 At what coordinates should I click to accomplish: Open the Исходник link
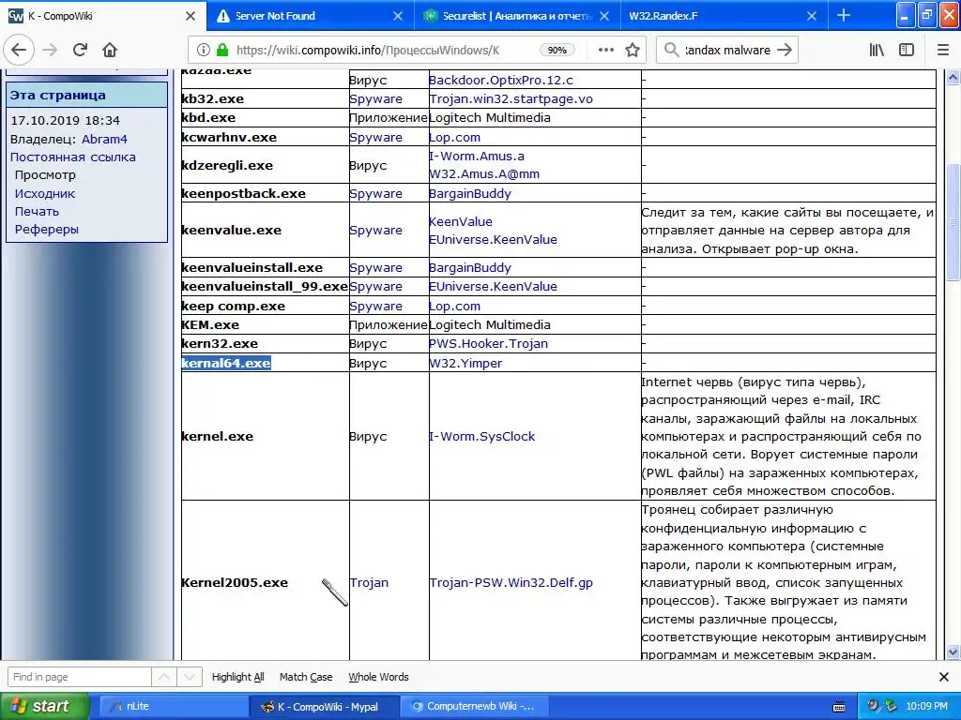coord(45,193)
